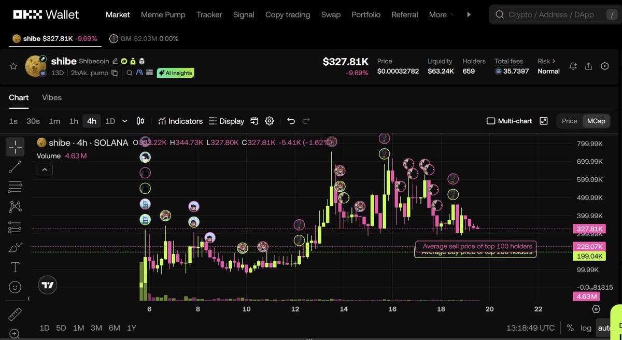Switch to the Chart tab
This screenshot has height=340, width=622.
(x=19, y=97)
